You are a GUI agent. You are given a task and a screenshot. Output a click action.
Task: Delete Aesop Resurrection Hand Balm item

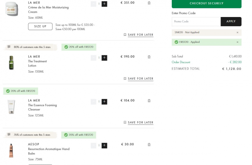click(x=149, y=145)
